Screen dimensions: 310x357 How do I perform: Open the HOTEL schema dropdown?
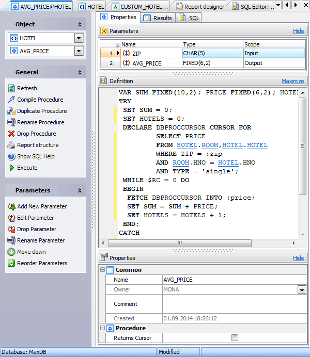click(79, 38)
